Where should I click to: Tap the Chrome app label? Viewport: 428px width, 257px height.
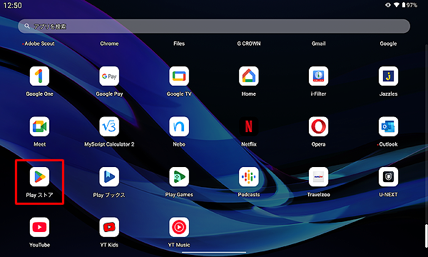[109, 44]
